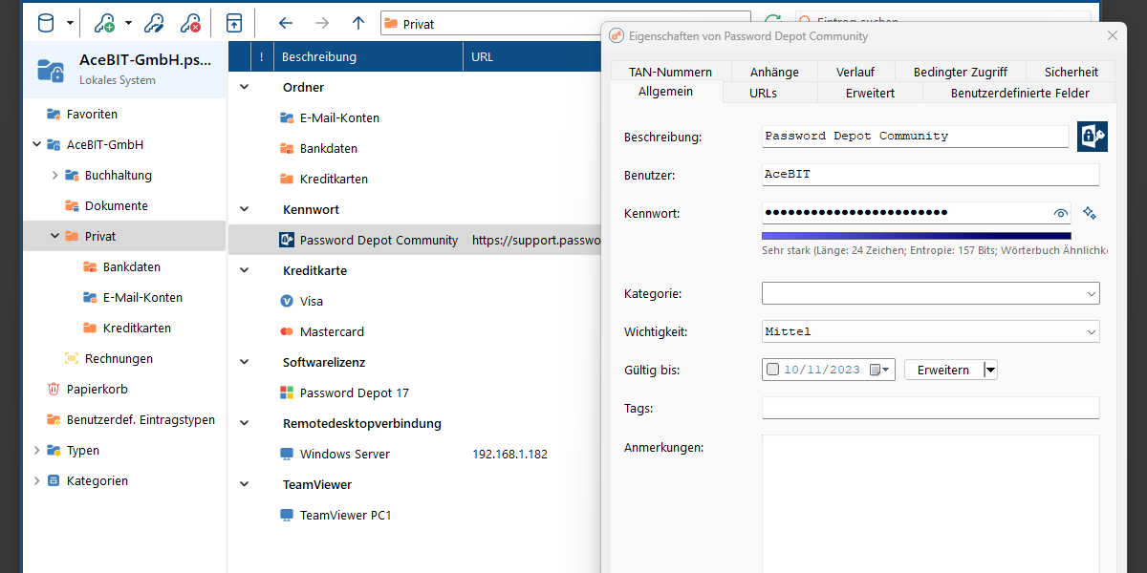Collapse the Kennwort group
1147x573 pixels.
[244, 209]
